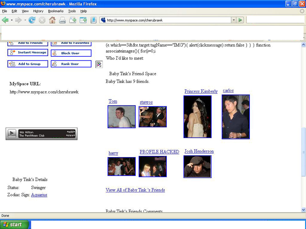Click carlos's profile photo
The height and width of the screenshot is (229, 306).
(236, 117)
